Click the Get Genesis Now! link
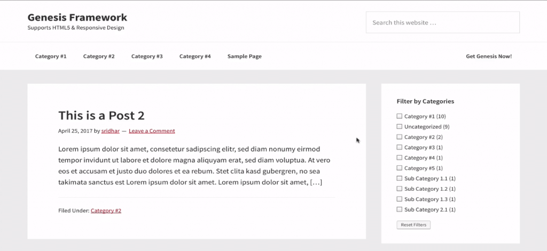Image resolution: width=547 pixels, height=251 pixels. click(x=488, y=56)
